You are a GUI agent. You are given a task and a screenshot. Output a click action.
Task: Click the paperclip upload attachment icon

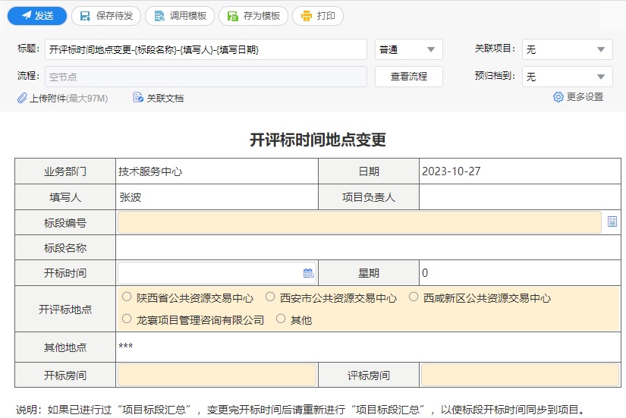coord(22,98)
